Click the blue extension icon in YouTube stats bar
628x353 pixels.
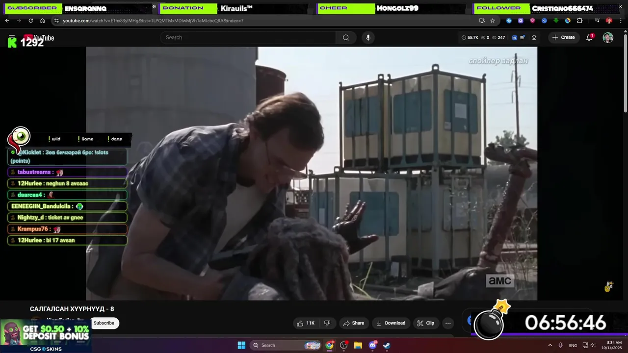coord(515,37)
